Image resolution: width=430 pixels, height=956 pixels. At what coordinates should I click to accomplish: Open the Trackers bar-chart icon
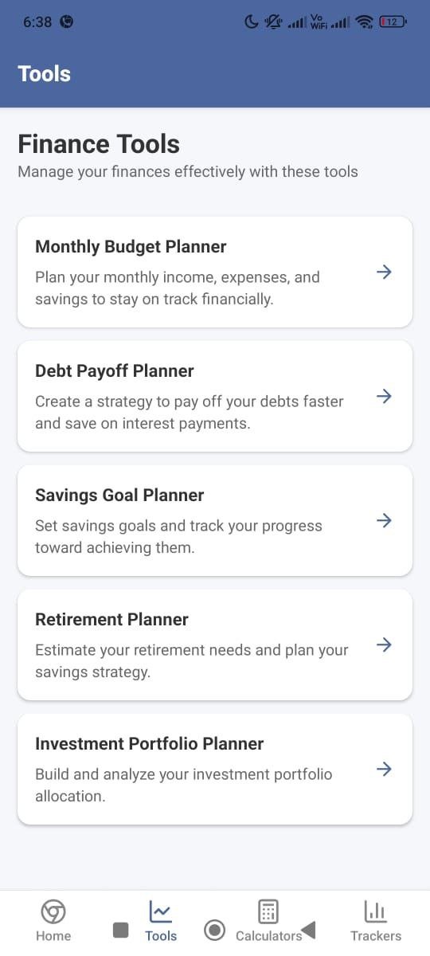[x=376, y=911]
